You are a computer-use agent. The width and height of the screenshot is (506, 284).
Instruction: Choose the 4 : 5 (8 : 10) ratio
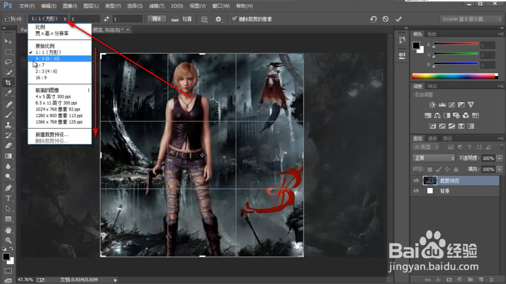click(60, 58)
